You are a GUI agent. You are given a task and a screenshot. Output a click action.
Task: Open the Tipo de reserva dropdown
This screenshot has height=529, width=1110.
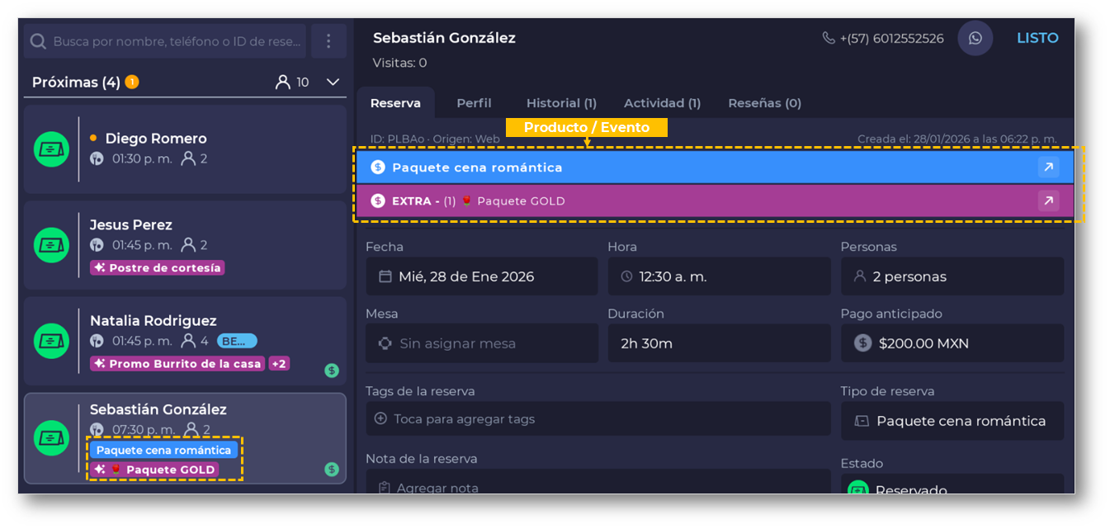[x=952, y=421]
